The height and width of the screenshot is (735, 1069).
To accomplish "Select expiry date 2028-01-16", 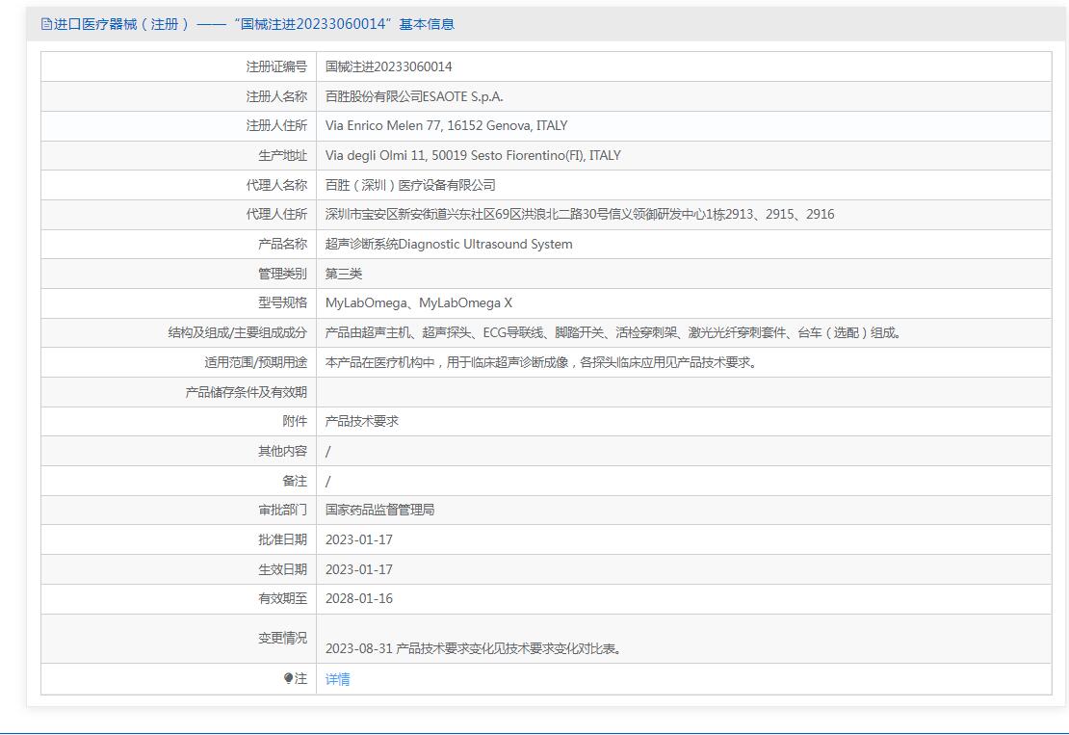I will coord(359,598).
